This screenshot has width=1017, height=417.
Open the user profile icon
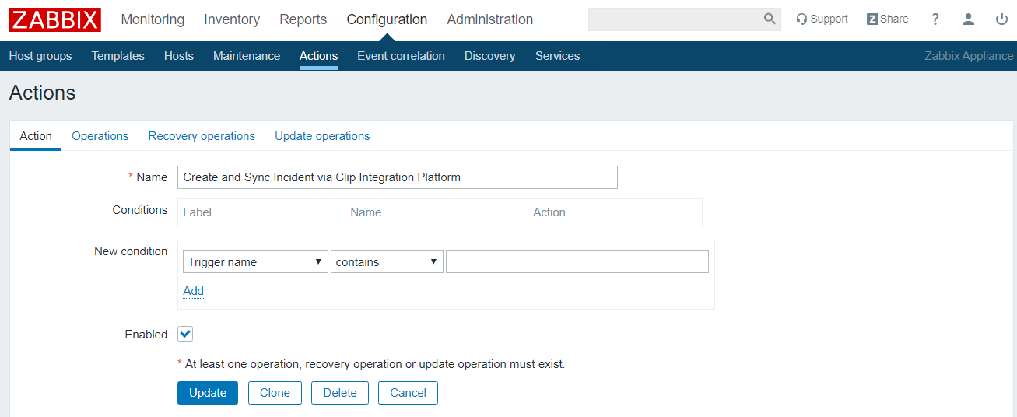968,19
